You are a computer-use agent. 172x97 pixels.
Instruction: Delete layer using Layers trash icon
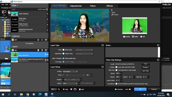[38, 50]
